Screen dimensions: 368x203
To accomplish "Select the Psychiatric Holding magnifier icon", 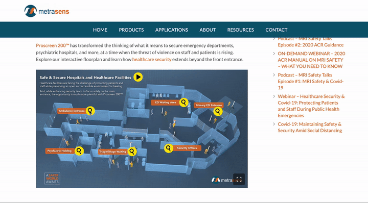I will (x=79, y=150).
